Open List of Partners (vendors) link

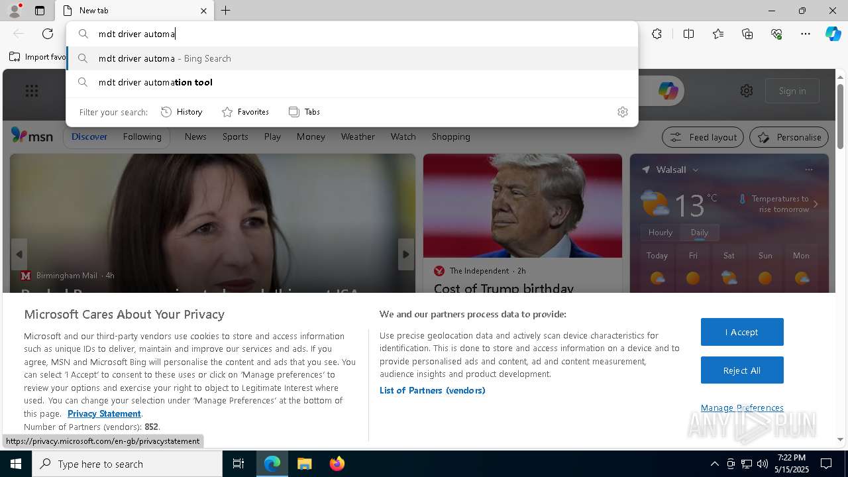433,390
